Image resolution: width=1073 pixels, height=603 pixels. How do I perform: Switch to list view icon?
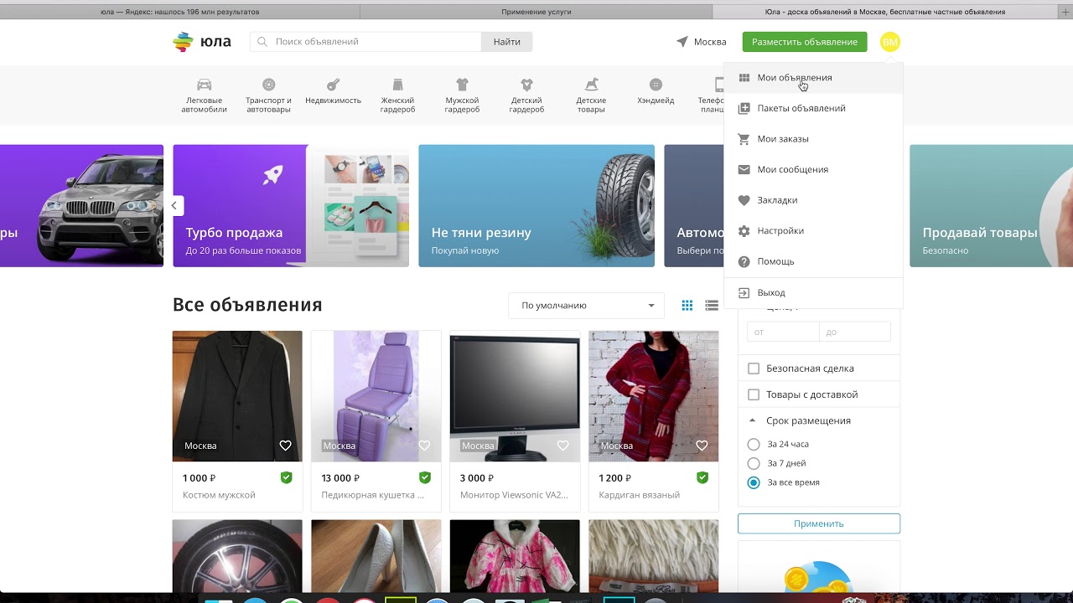pyautogui.click(x=712, y=306)
